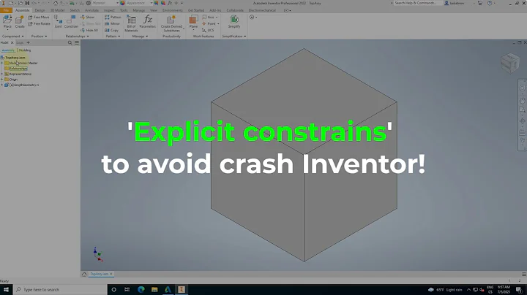Click the UCS tool
Viewport: 527px width, 295px height.
click(208, 30)
